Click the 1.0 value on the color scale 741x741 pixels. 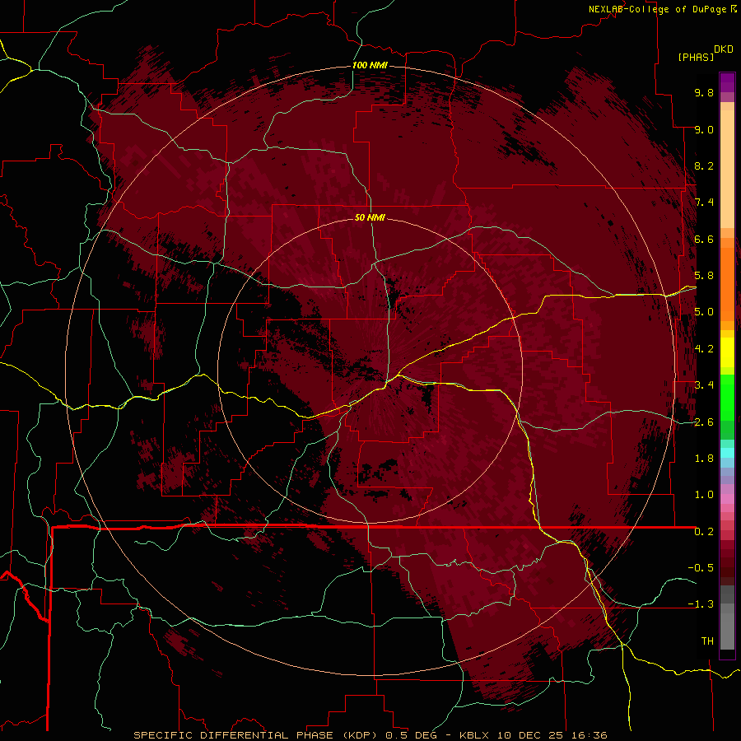704,495
